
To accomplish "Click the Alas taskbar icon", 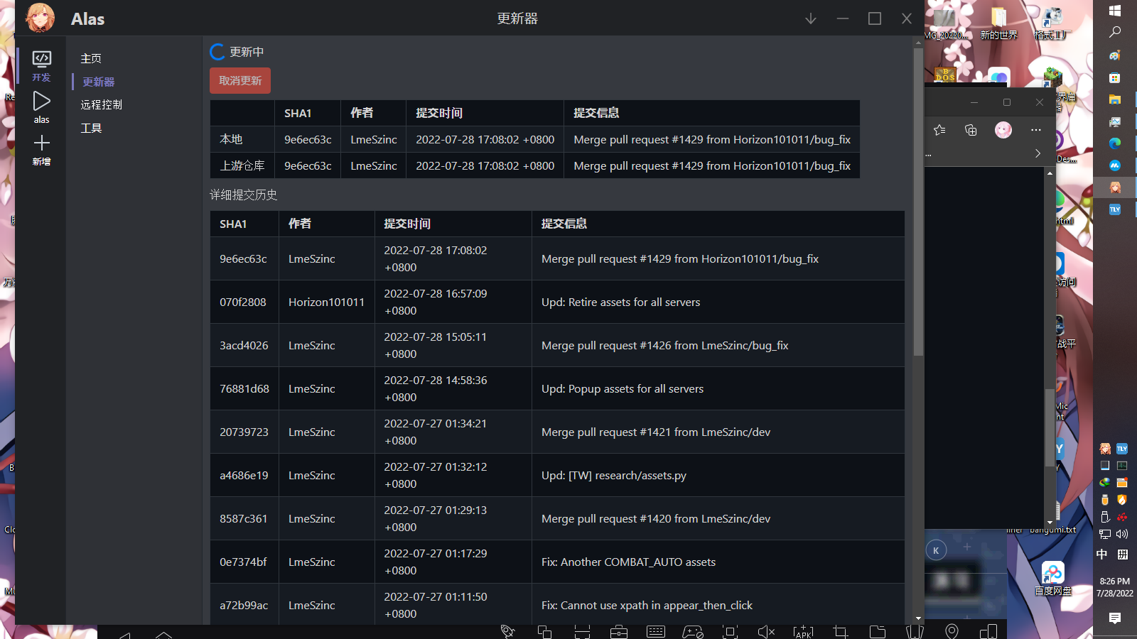I will (1115, 187).
